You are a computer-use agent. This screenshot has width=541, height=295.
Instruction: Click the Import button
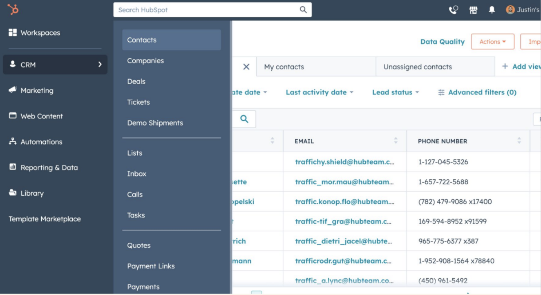coord(531,42)
